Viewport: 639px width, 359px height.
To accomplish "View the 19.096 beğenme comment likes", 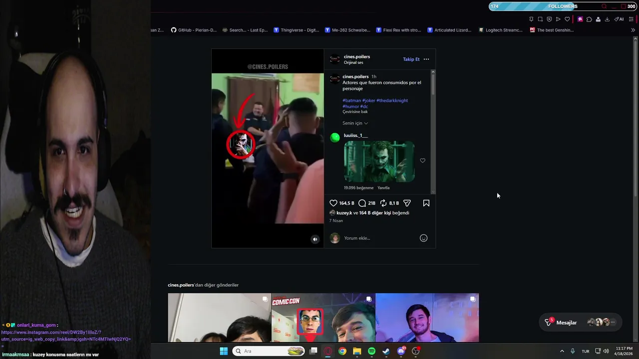I will click(x=358, y=188).
